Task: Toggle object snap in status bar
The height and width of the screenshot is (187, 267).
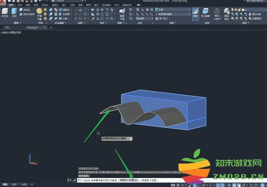Action: (222, 185)
